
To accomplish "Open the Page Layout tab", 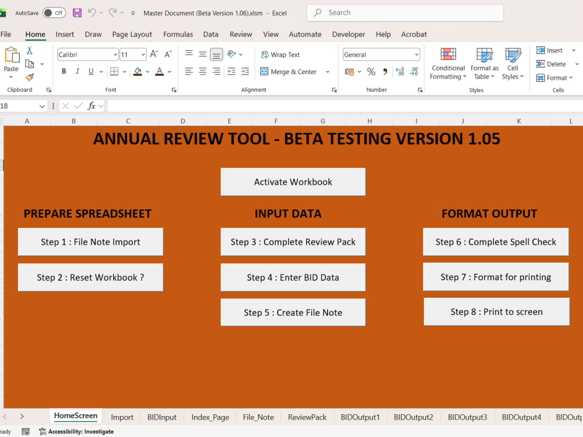I will 132,34.
